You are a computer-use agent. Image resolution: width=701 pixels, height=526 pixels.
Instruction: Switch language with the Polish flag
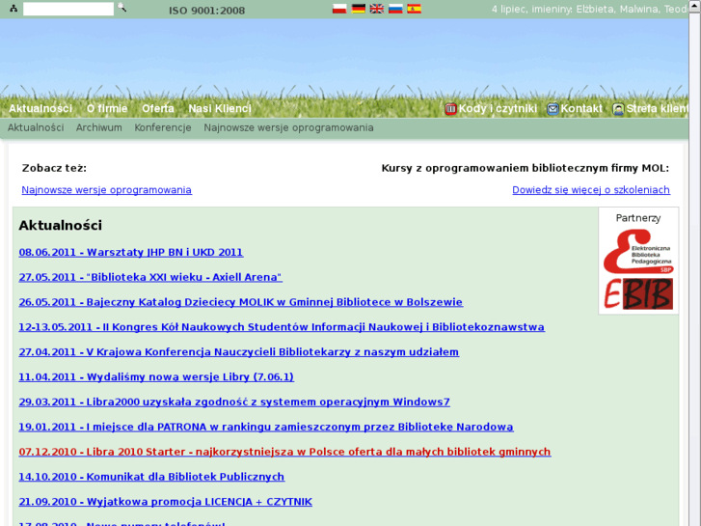tap(339, 9)
